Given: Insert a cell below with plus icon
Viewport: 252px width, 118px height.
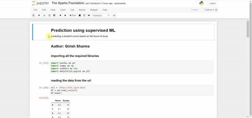Looking at the screenshot, I should click(39, 15).
